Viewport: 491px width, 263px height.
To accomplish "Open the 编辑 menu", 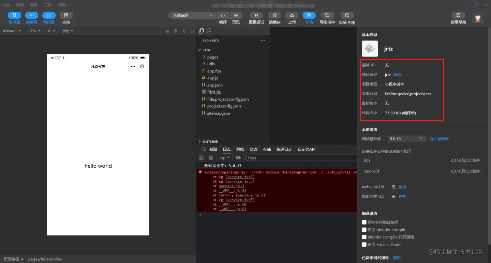I will tap(20, 5).
